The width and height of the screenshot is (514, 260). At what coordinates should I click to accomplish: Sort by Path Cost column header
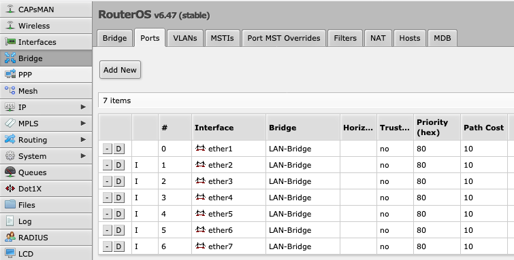484,127
